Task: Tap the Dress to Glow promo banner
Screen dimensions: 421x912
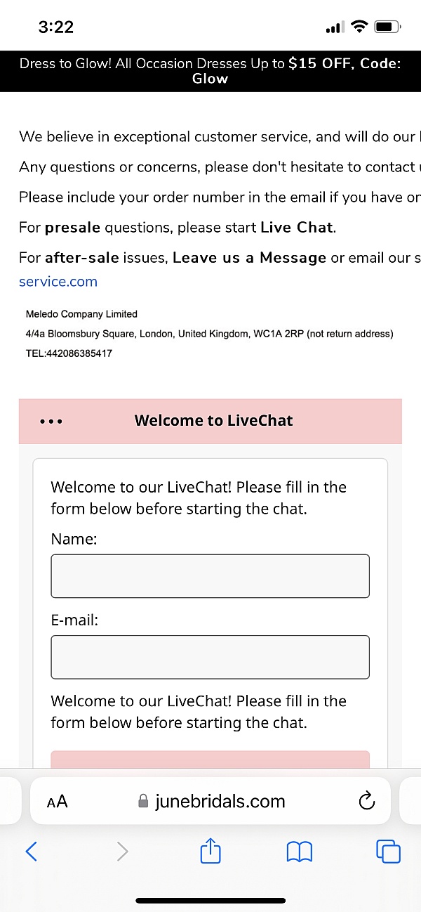Action: coord(210,71)
